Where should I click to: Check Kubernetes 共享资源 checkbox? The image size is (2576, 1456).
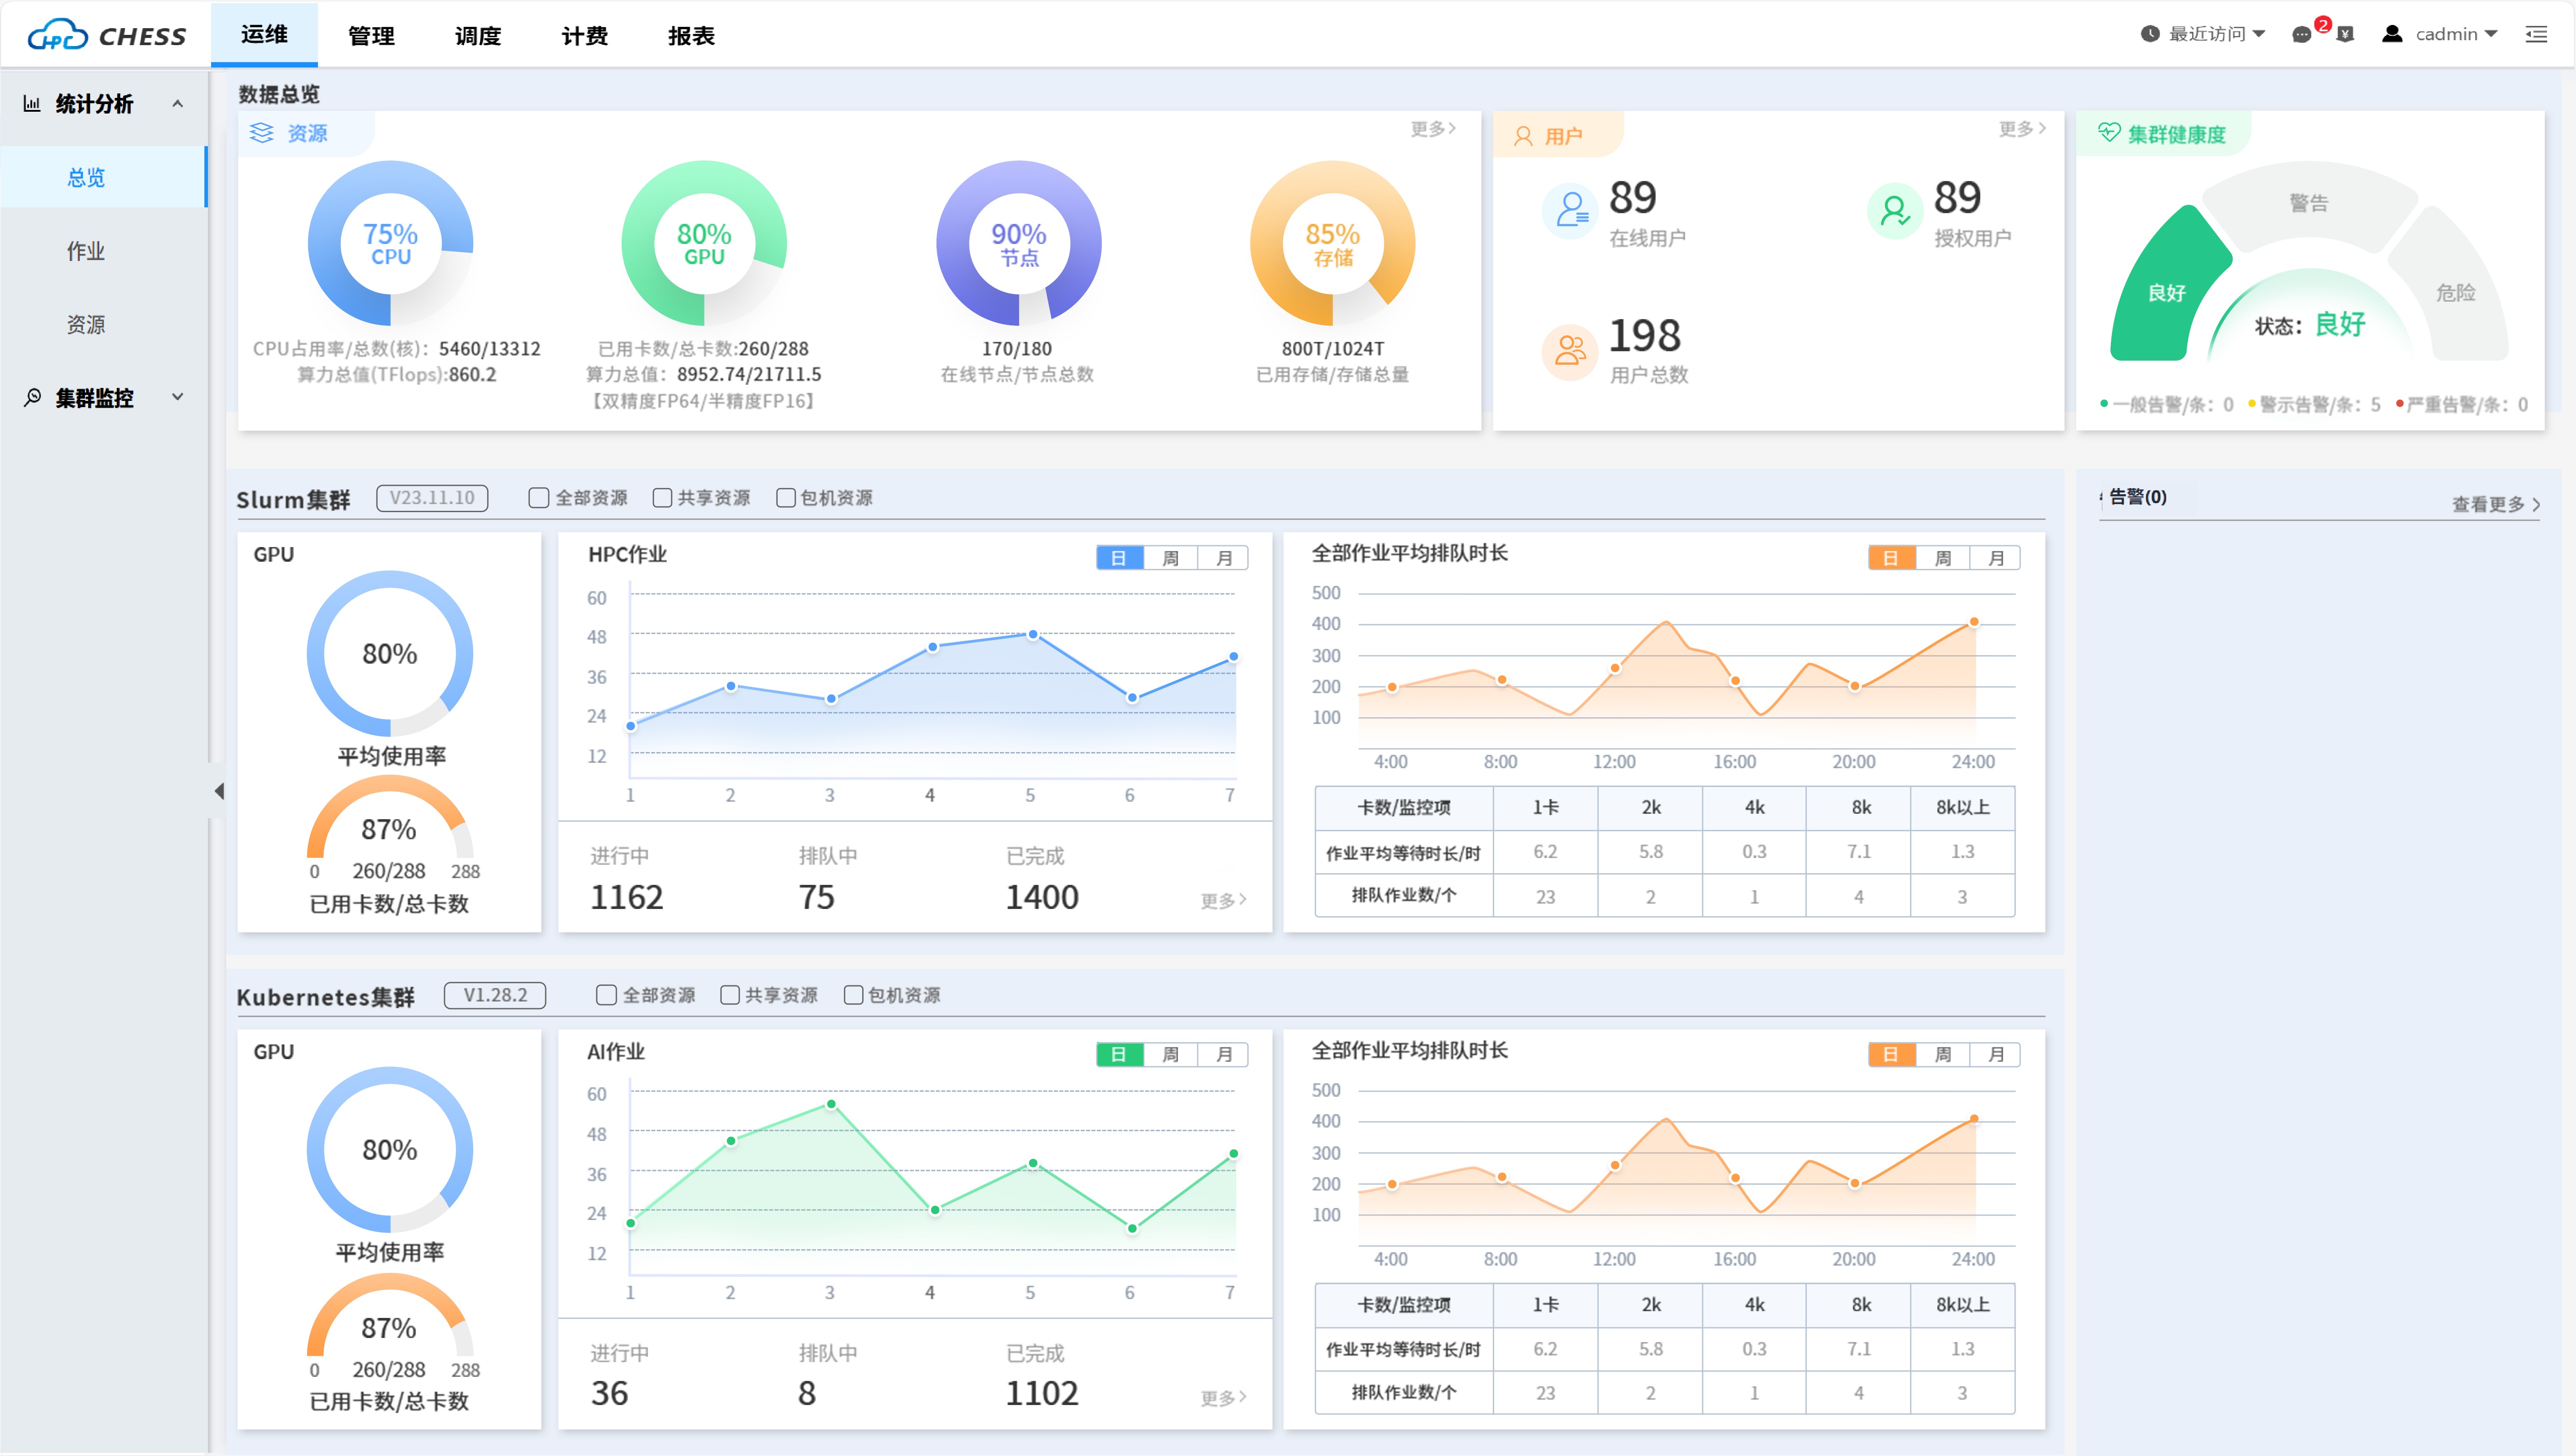coord(729,995)
